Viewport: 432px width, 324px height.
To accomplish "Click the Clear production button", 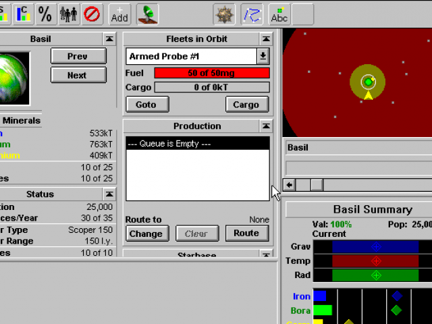I will coord(197,234).
